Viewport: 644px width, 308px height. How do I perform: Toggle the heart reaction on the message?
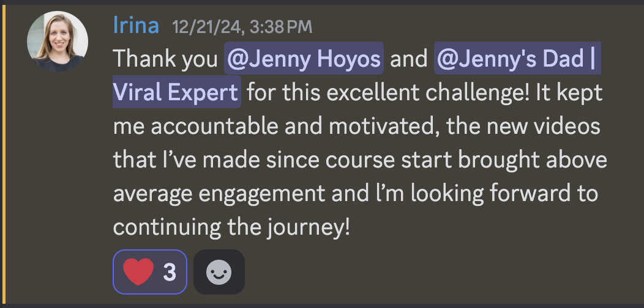point(150,272)
